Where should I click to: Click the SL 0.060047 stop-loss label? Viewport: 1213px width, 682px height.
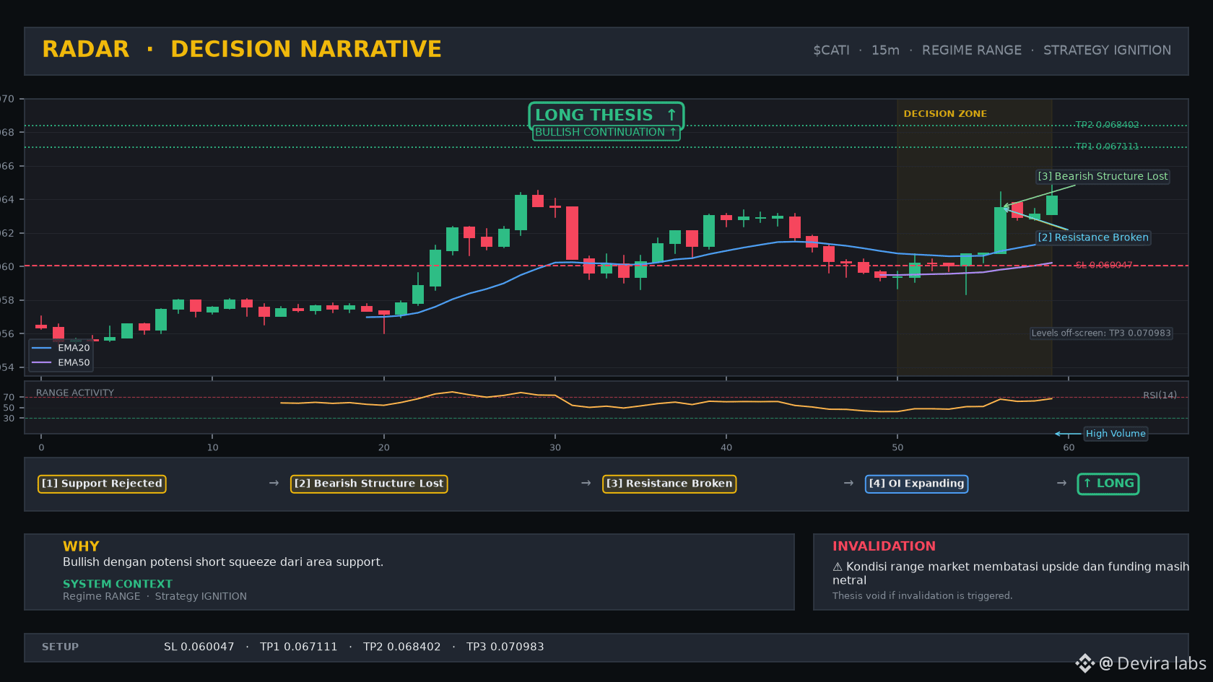(x=1104, y=266)
